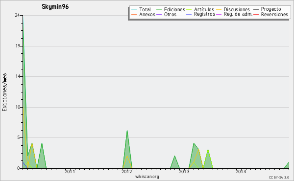Click the green Ediciones legend line
The height and width of the screenshot is (181, 294).
coord(159,9)
